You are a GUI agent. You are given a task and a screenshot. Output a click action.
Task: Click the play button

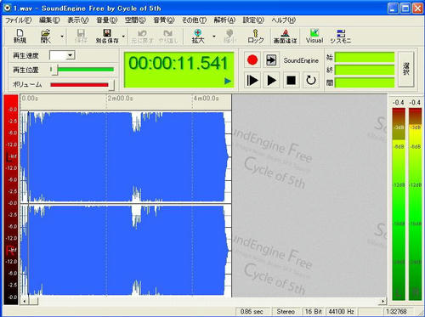[271, 81]
